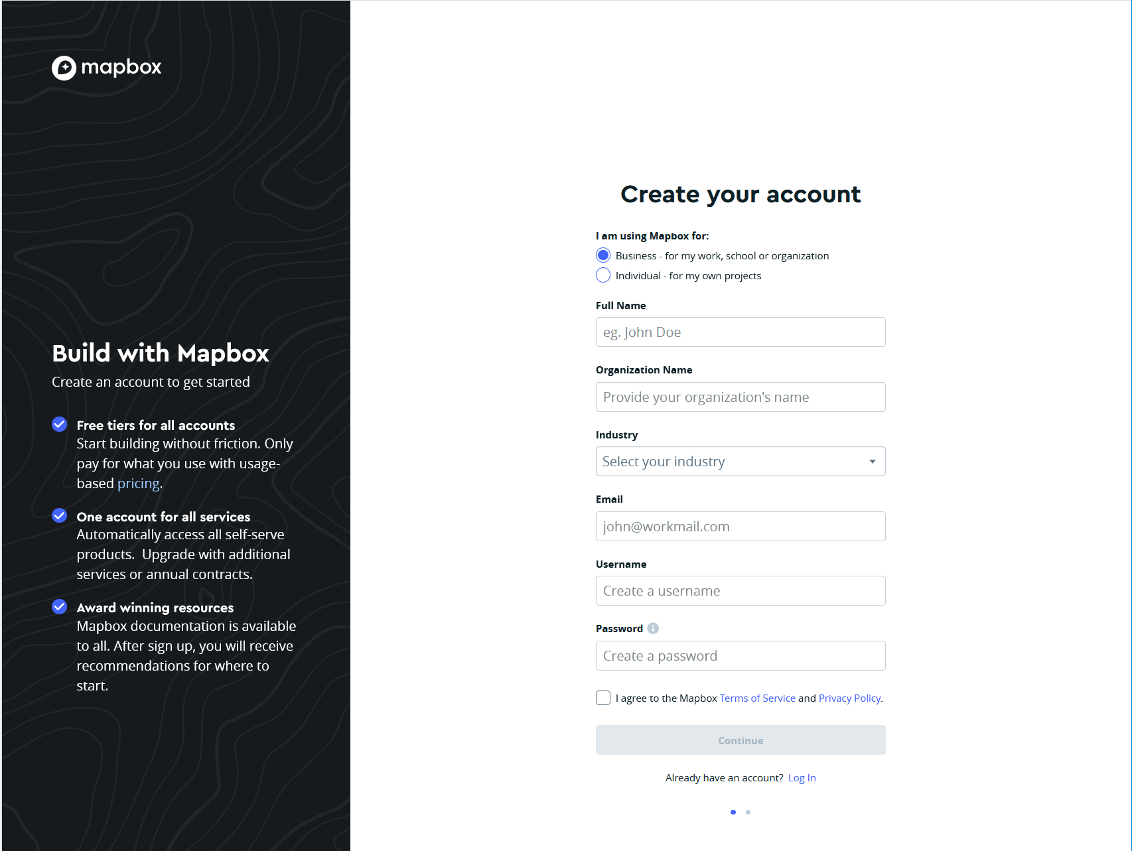This screenshot has height=851, width=1132.
Task: Open the pricing link
Action: (138, 484)
